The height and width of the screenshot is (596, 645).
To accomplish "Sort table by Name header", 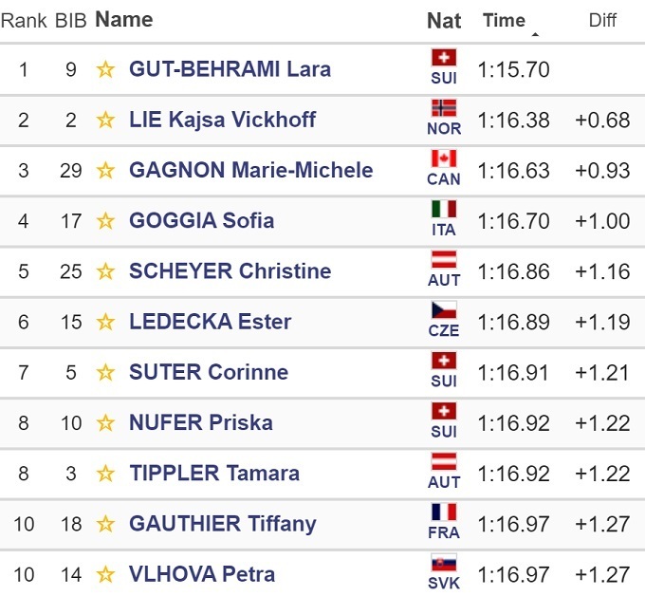I will pyautogui.click(x=124, y=20).
